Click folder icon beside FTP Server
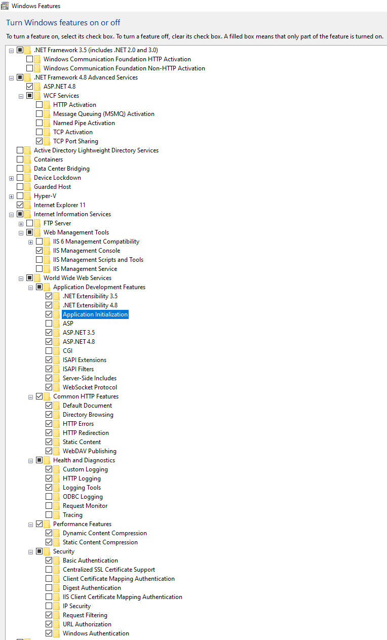 coord(37,223)
